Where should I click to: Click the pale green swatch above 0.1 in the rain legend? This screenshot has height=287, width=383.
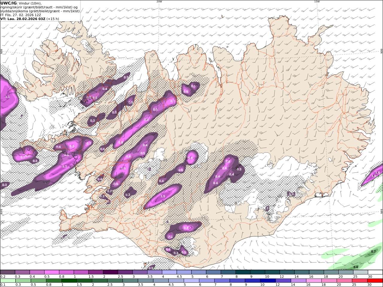click(x=8, y=281)
